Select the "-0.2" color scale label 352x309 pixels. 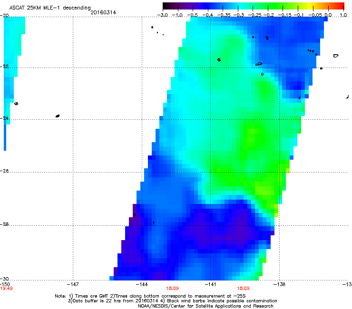268,15
